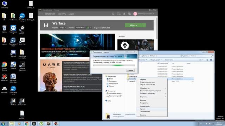Open the Общий доступ toolbar dropdown in Explorer
The image size is (225, 126).
[x=156, y=60]
